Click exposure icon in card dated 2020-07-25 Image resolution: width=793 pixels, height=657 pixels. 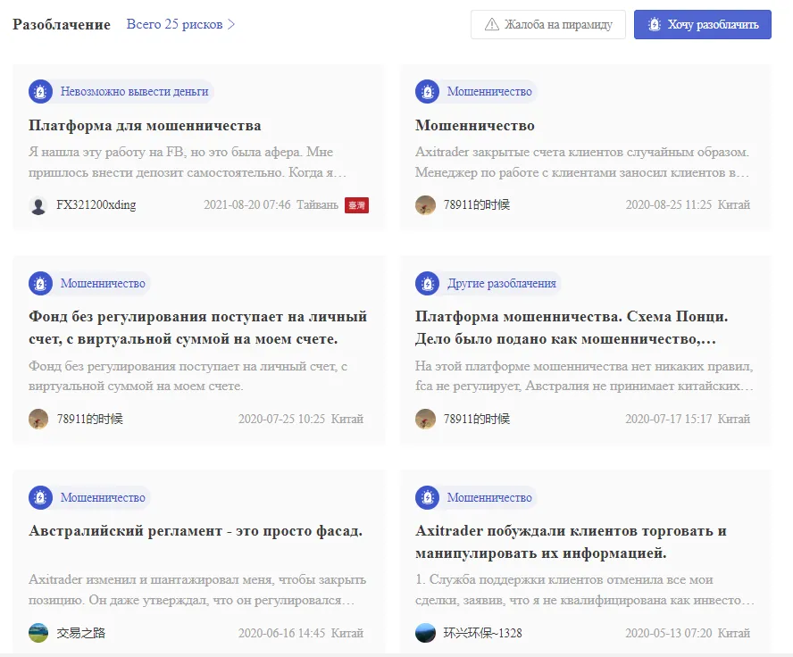pos(40,284)
